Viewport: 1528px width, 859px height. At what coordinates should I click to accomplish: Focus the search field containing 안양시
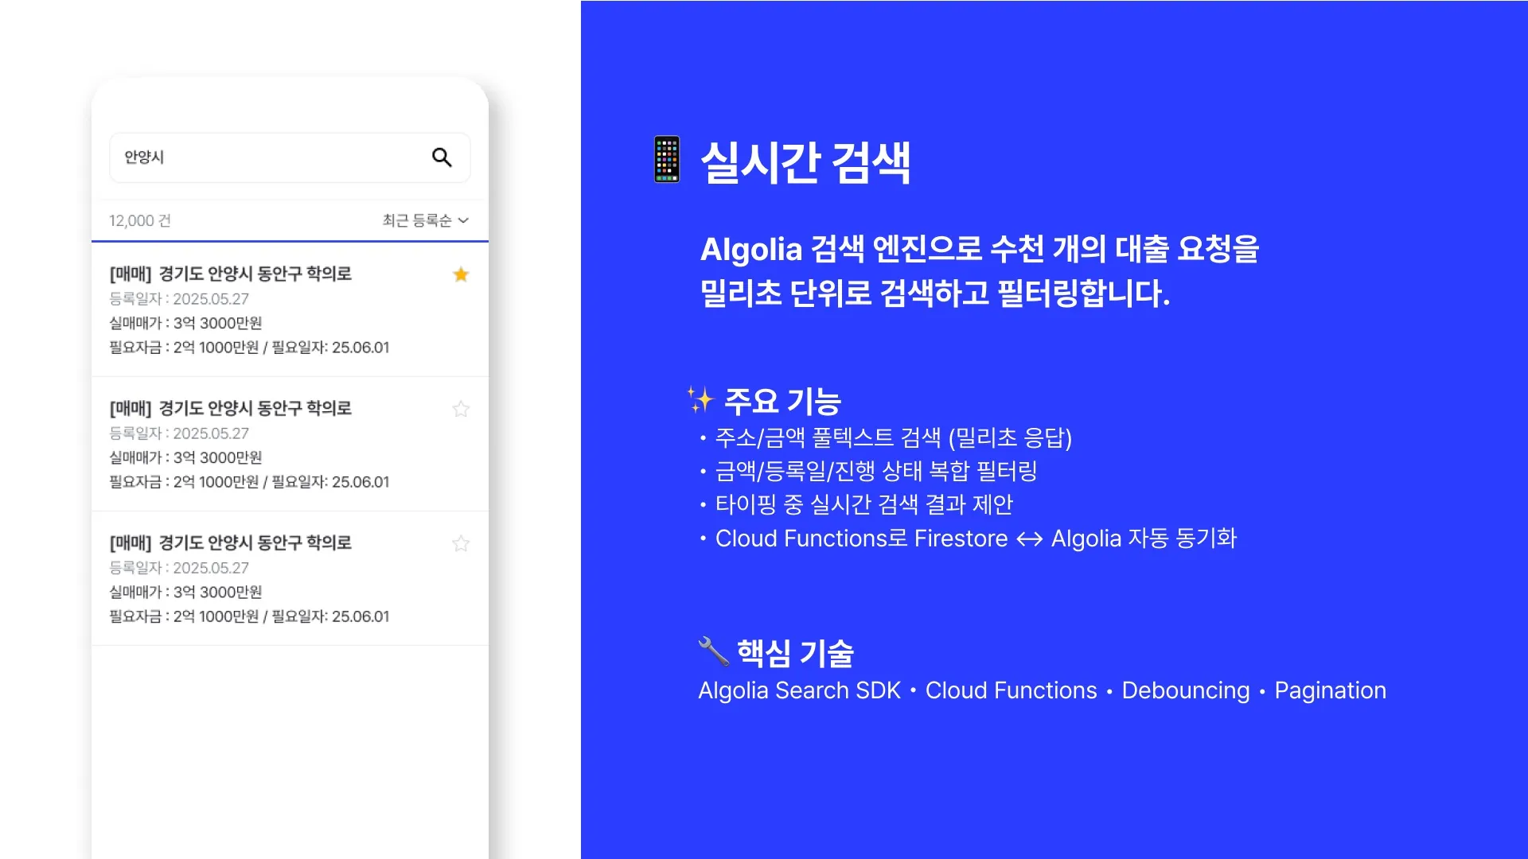coord(290,157)
